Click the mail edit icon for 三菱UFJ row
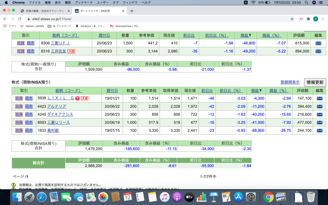Screen dimensions: 328x205 [x=318, y=43]
